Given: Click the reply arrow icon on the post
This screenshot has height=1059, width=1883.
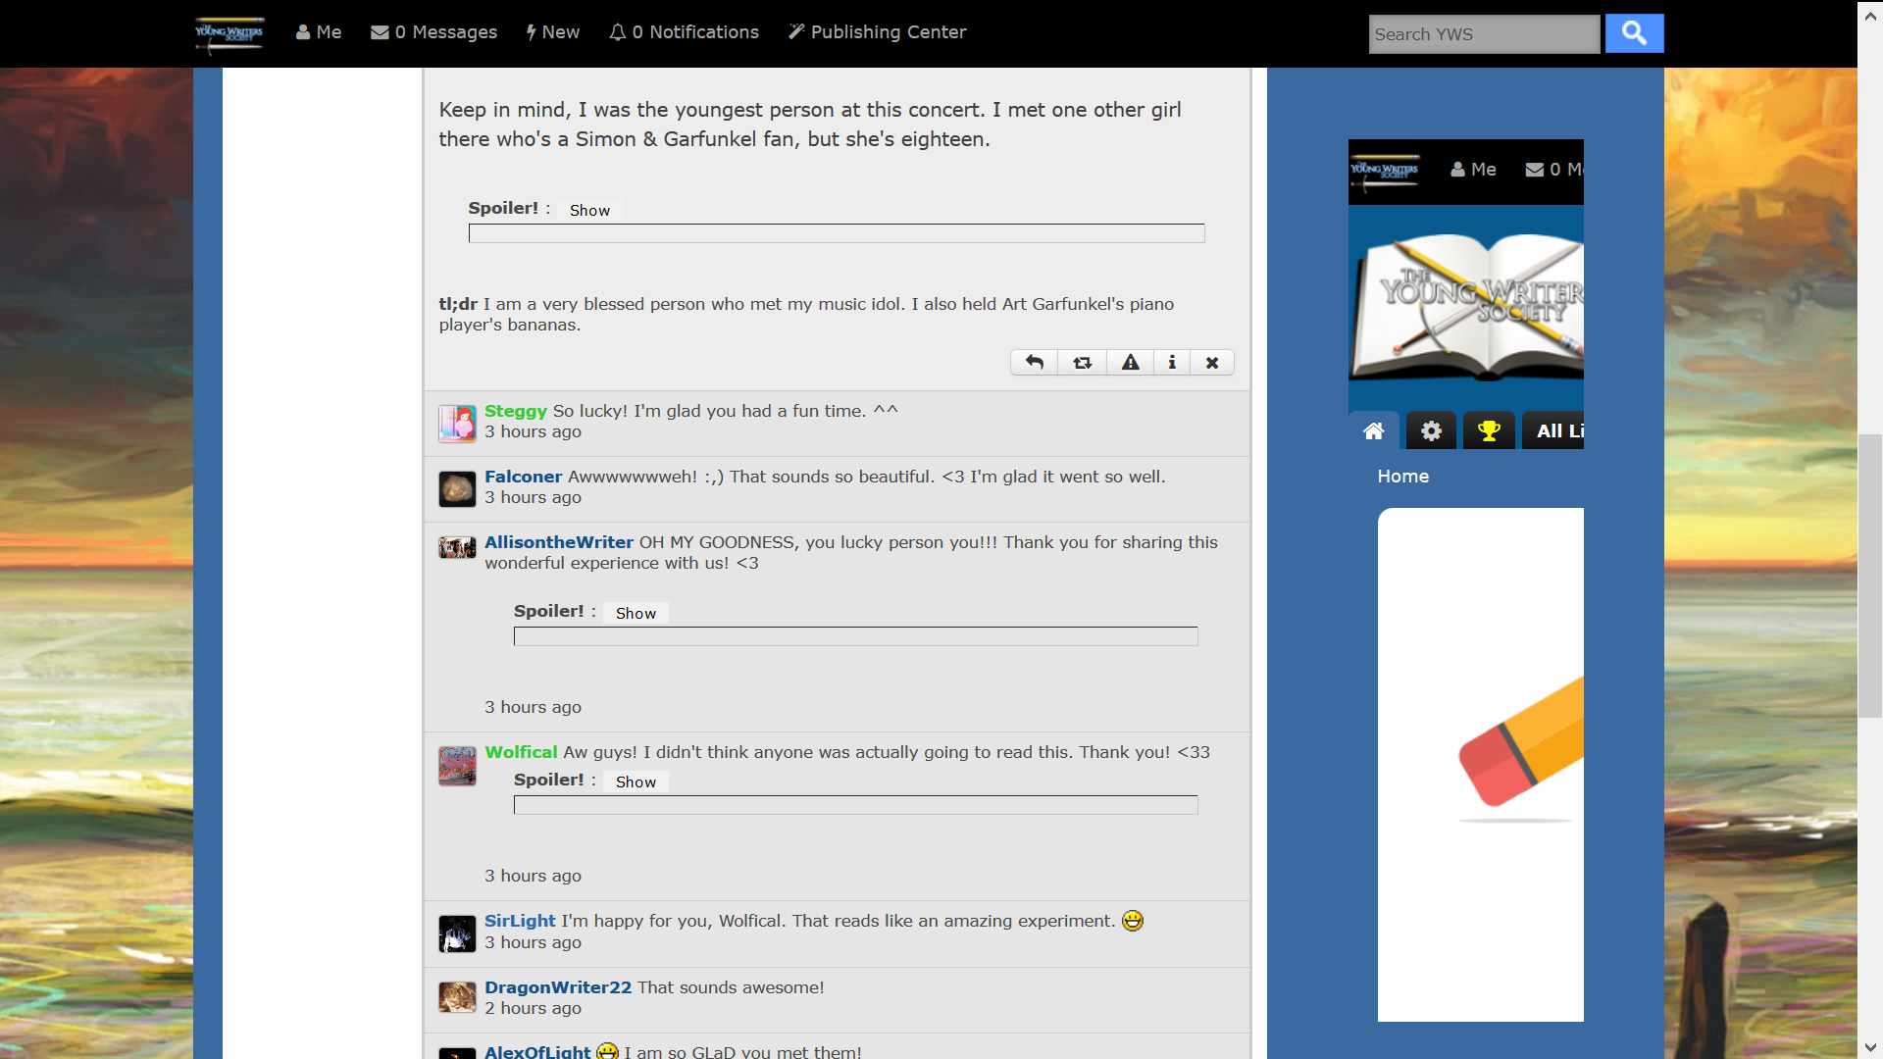Looking at the screenshot, I should 1035,363.
